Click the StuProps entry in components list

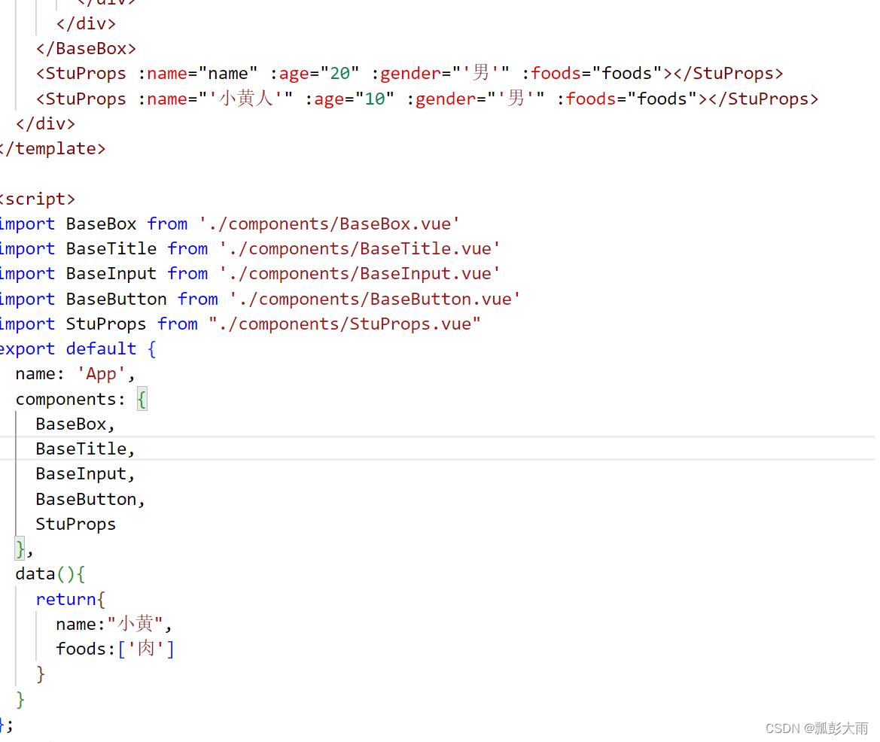pyautogui.click(x=75, y=523)
